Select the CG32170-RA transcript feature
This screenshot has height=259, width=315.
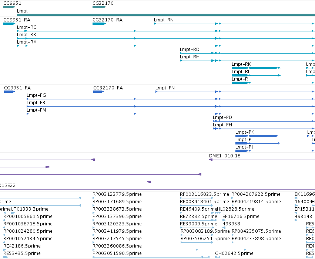point(99,24)
